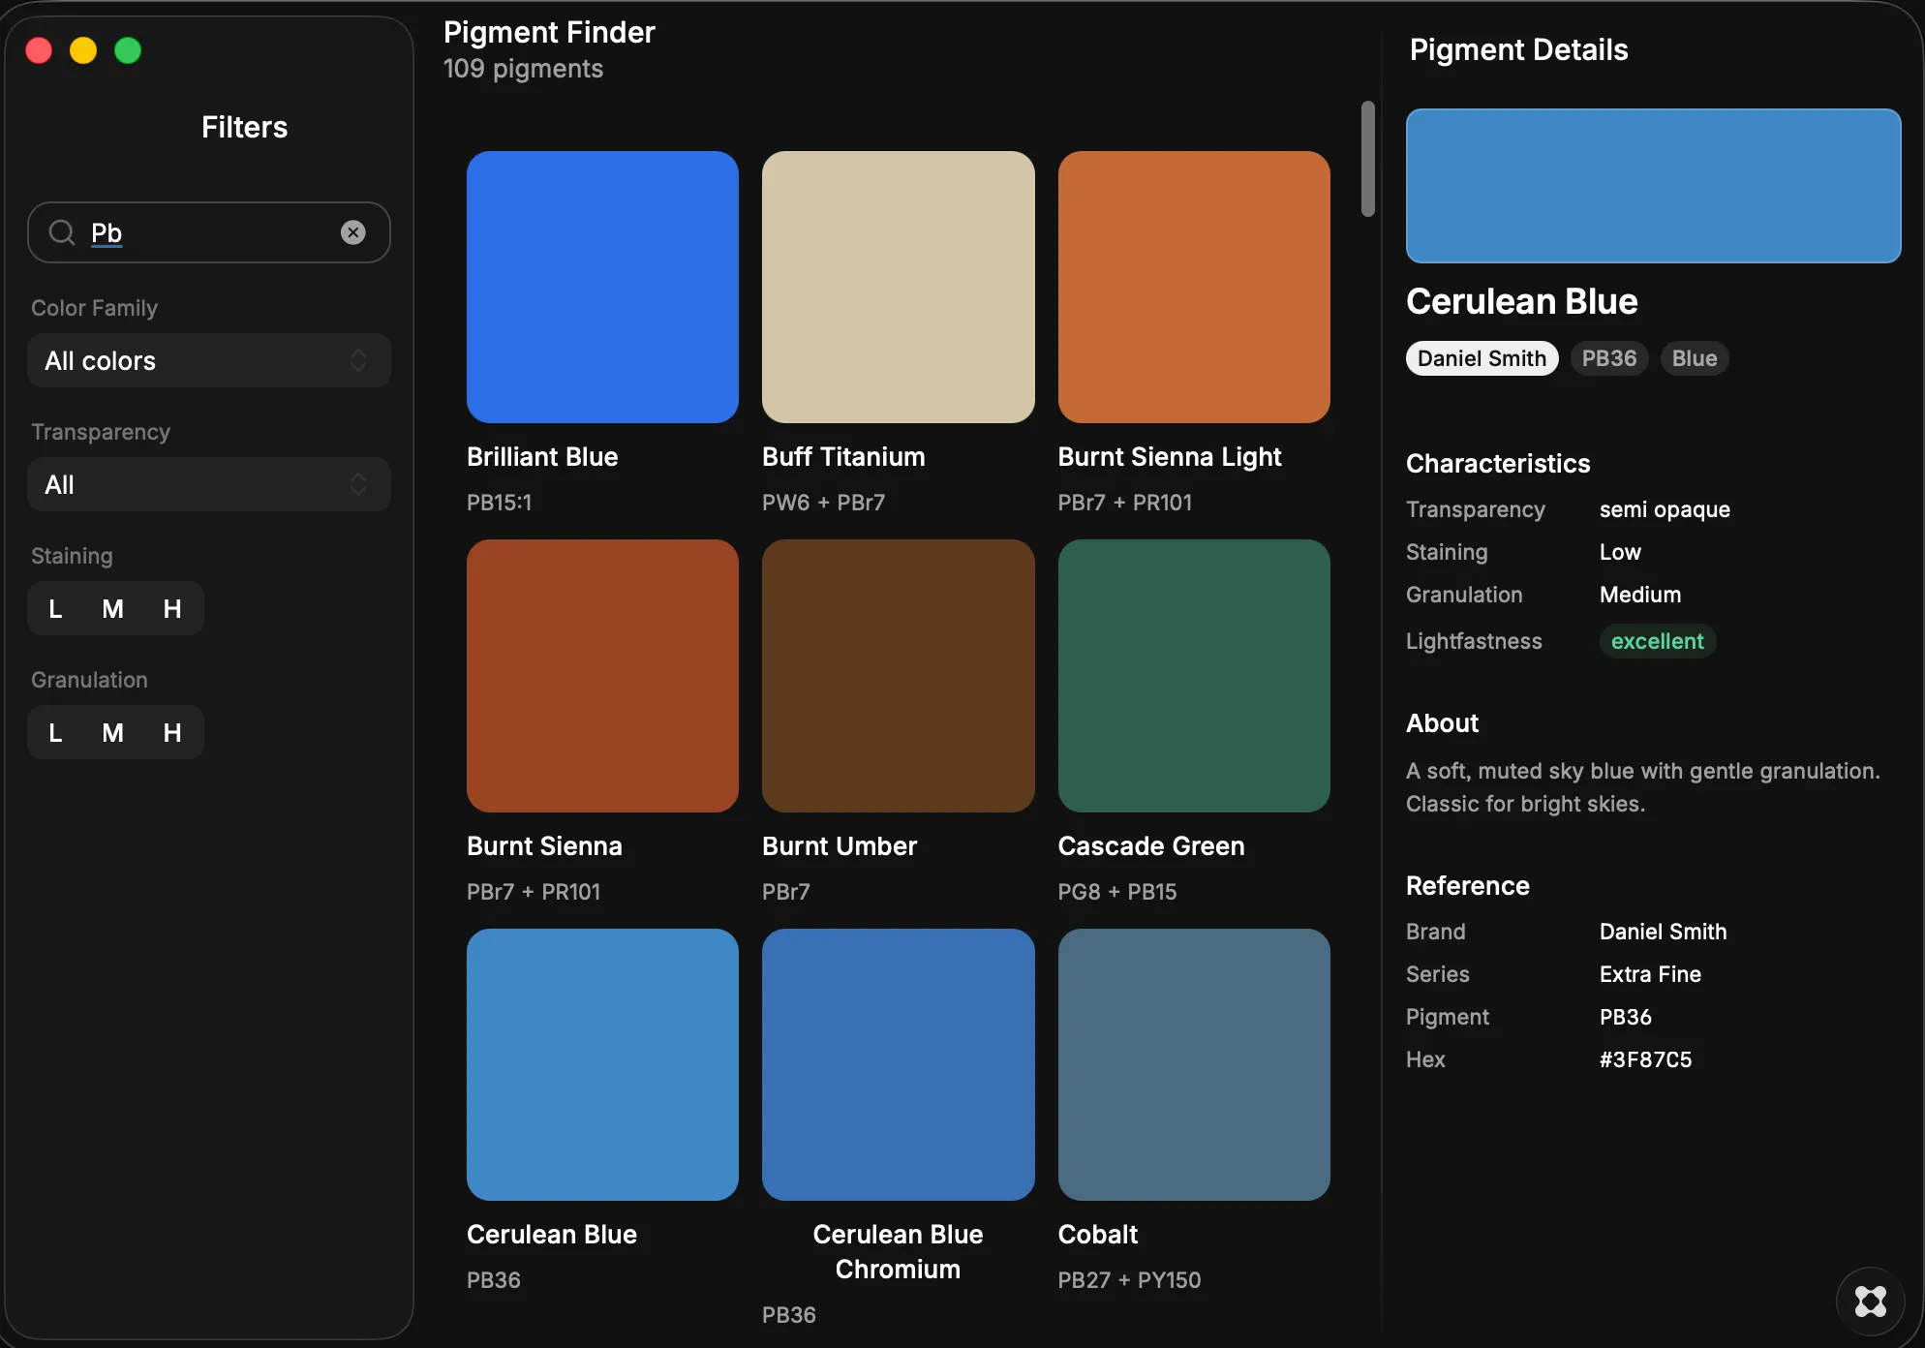The width and height of the screenshot is (1925, 1348).
Task: Click the PB15:1 pigment code
Action: pos(499,503)
